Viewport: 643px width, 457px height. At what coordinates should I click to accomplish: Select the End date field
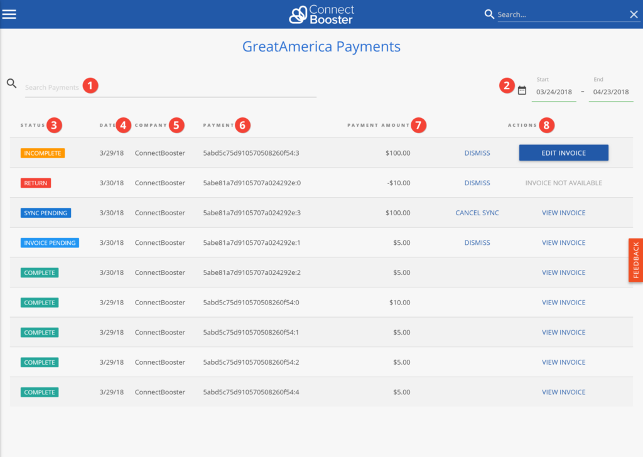610,92
